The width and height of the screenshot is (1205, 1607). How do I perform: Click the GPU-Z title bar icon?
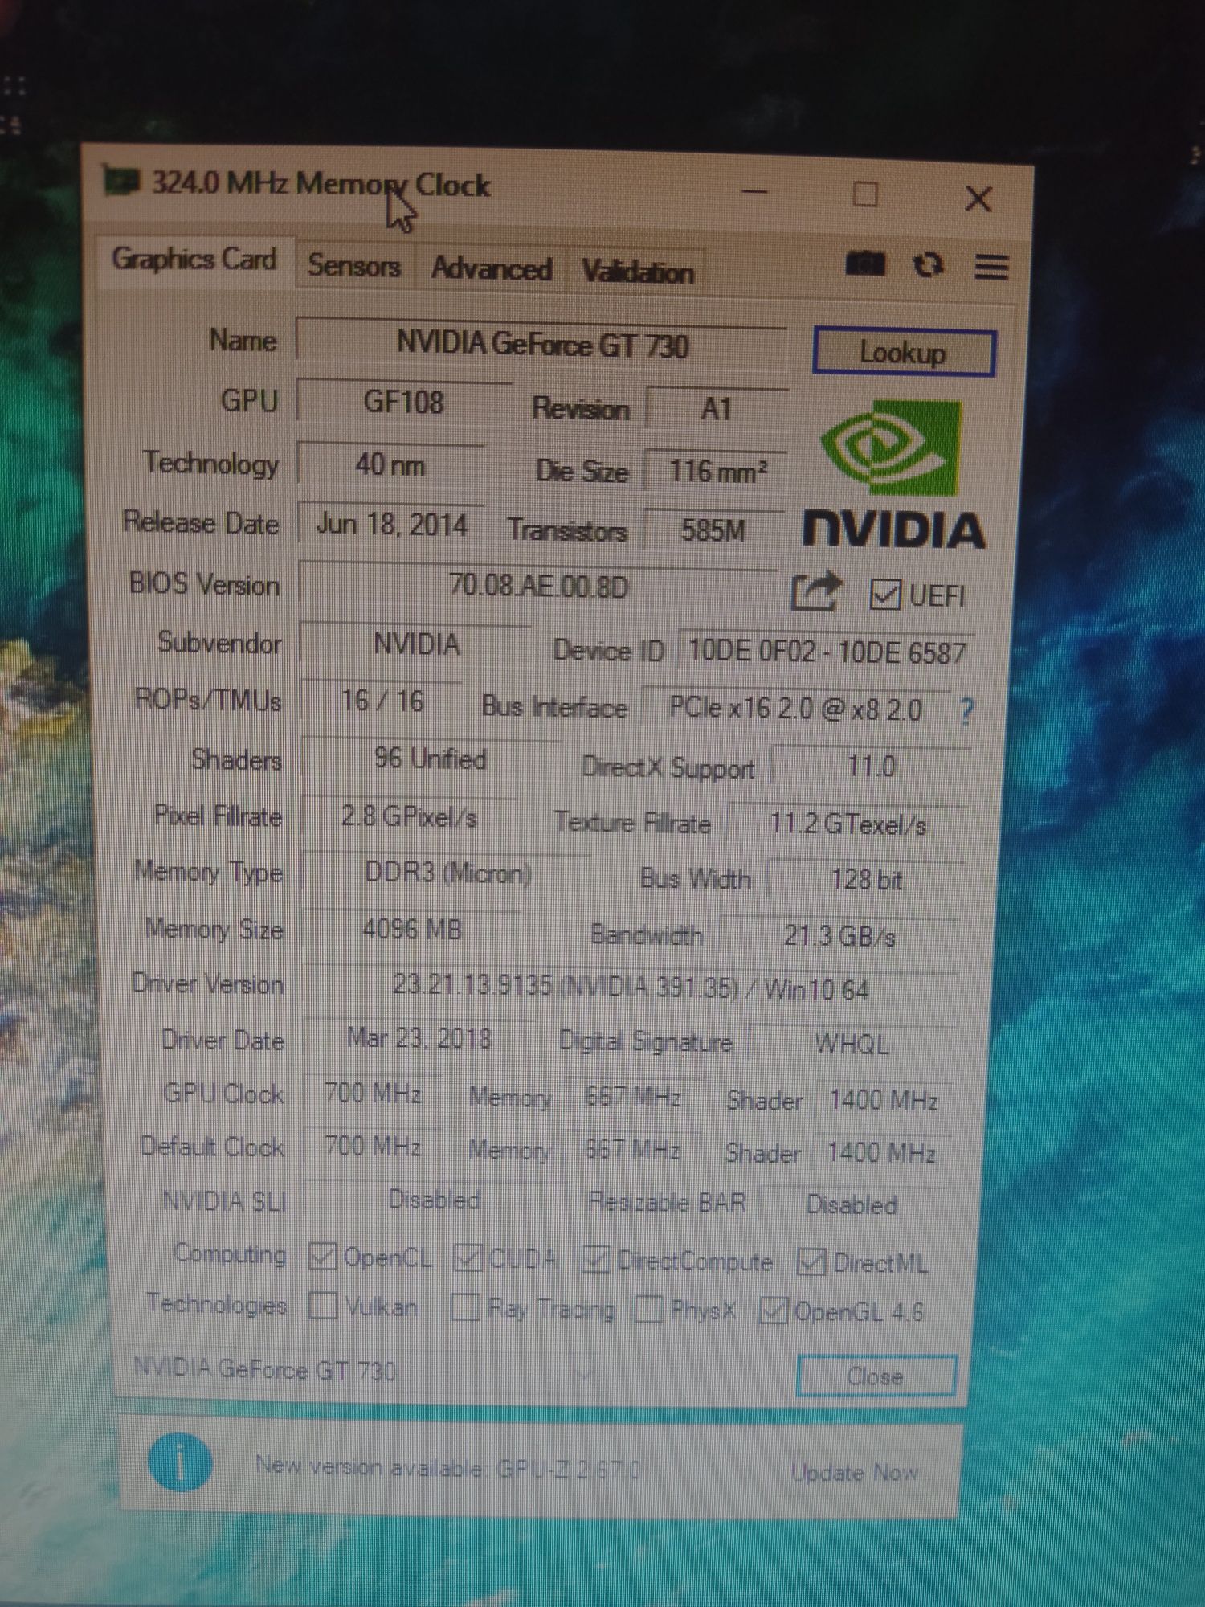122,181
